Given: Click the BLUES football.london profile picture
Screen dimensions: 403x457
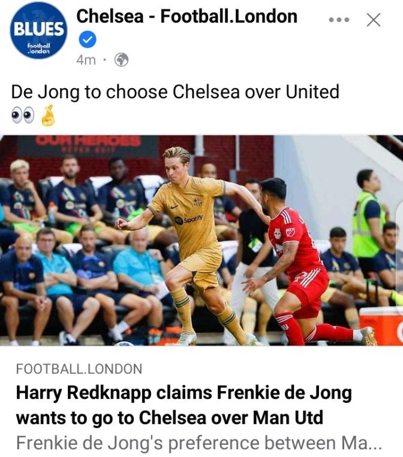Looking at the screenshot, I should tap(38, 31).
